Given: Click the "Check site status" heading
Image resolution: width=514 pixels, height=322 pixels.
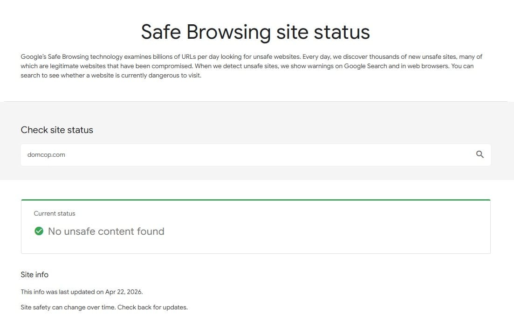Looking at the screenshot, I should point(57,130).
